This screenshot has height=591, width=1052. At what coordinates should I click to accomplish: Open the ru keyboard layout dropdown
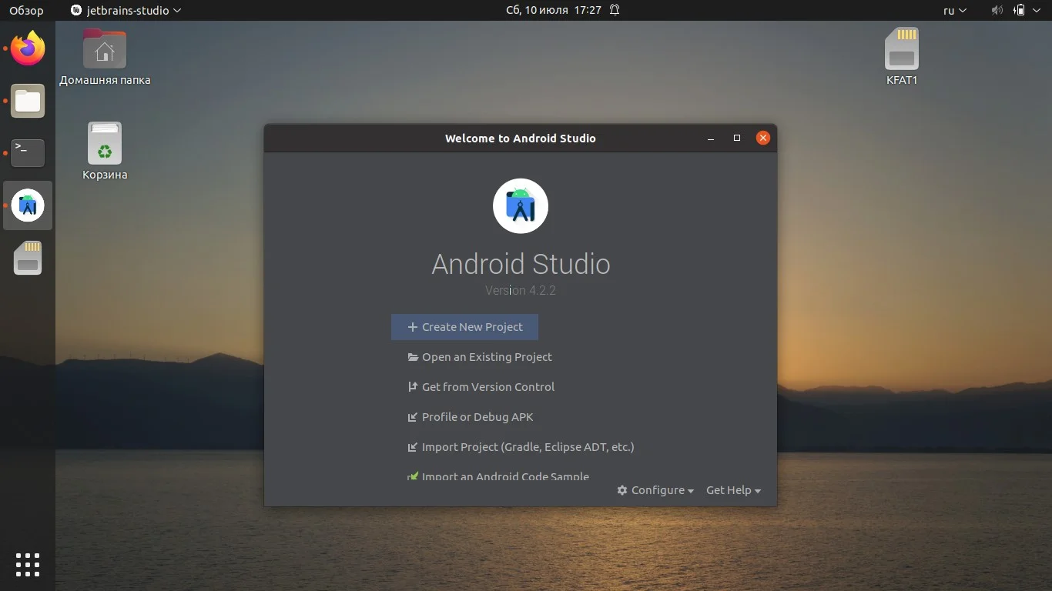click(x=955, y=10)
